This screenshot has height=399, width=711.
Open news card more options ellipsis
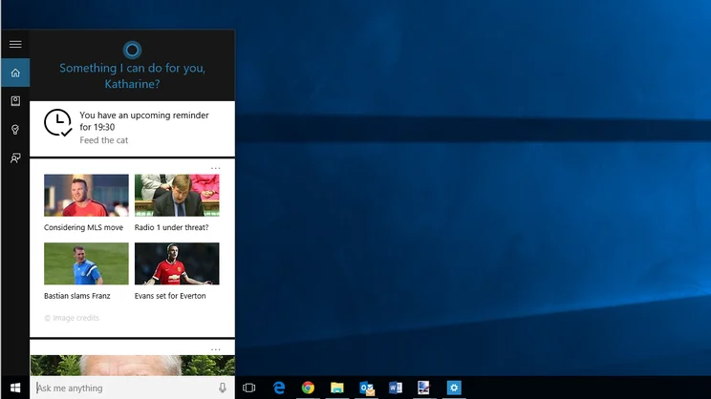[215, 168]
